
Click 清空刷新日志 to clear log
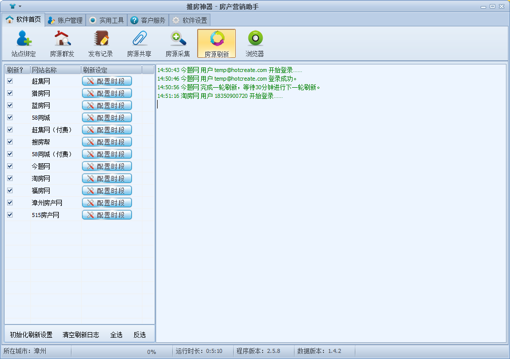tap(81, 335)
